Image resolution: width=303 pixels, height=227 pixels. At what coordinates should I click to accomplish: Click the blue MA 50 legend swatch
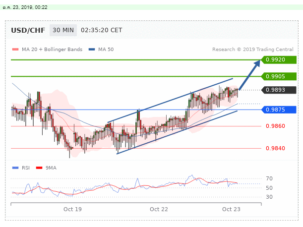click(92, 49)
